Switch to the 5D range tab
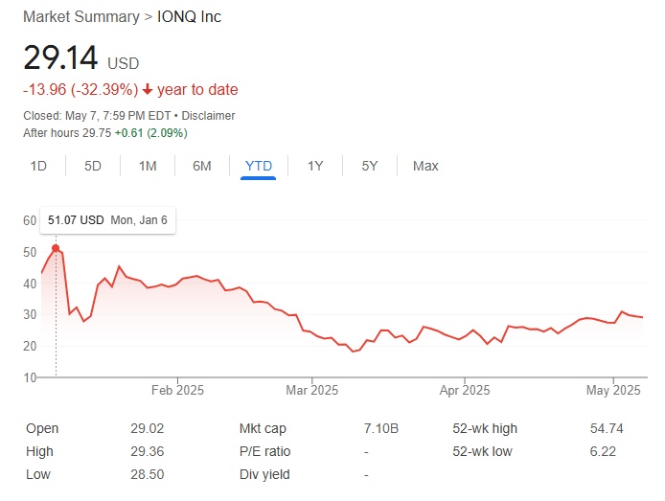The image size is (665, 501). pyautogui.click(x=93, y=166)
